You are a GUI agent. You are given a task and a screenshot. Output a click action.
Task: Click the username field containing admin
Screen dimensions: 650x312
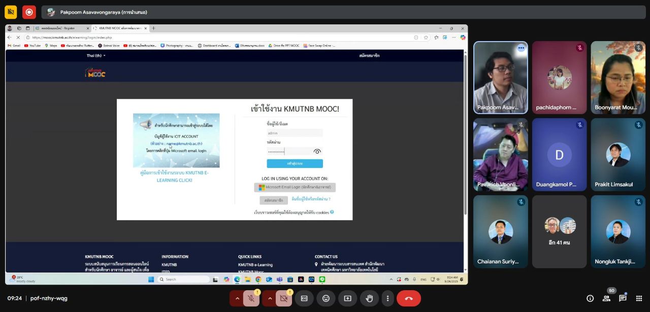[x=295, y=133]
